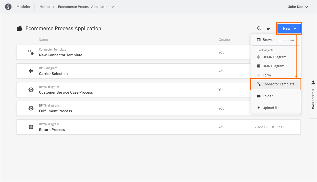Click Upload files menu entry
The height and width of the screenshot is (182, 317).
click(272, 108)
